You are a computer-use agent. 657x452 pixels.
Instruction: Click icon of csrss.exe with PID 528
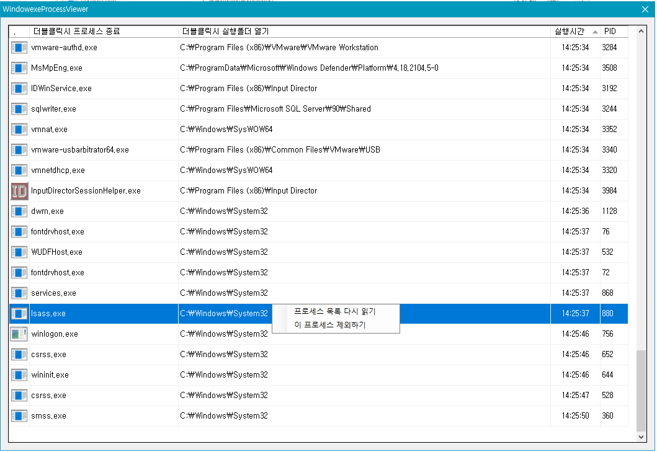click(19, 396)
